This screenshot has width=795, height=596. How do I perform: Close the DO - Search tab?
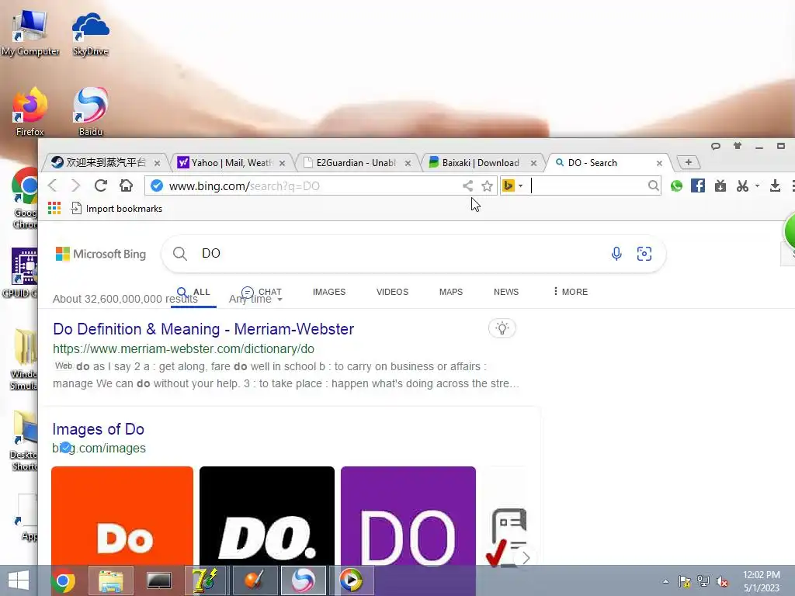[659, 163]
